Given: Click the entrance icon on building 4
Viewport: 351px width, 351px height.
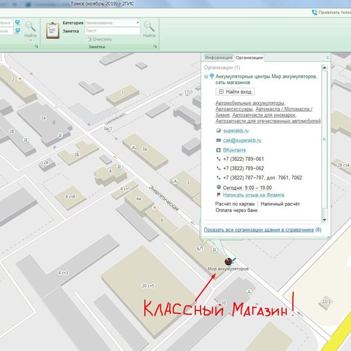Looking at the screenshot, I should coord(119,167).
